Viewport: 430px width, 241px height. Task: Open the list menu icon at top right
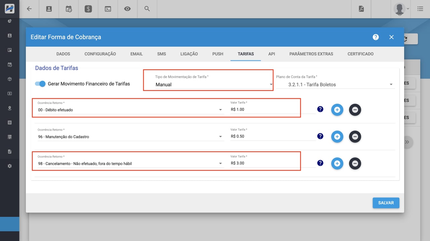coord(420,9)
